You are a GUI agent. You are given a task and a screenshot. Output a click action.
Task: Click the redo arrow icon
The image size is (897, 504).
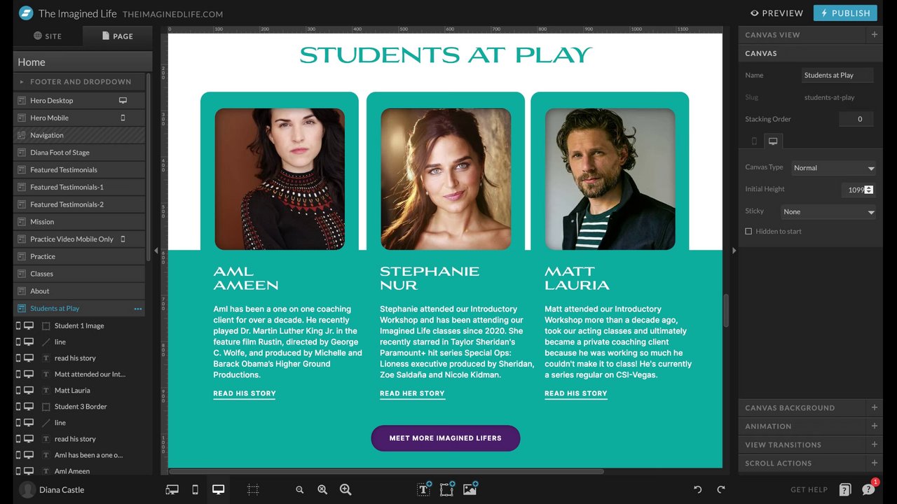(x=721, y=489)
